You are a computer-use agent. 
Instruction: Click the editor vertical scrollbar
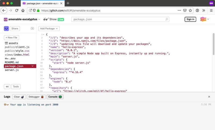point(213,44)
